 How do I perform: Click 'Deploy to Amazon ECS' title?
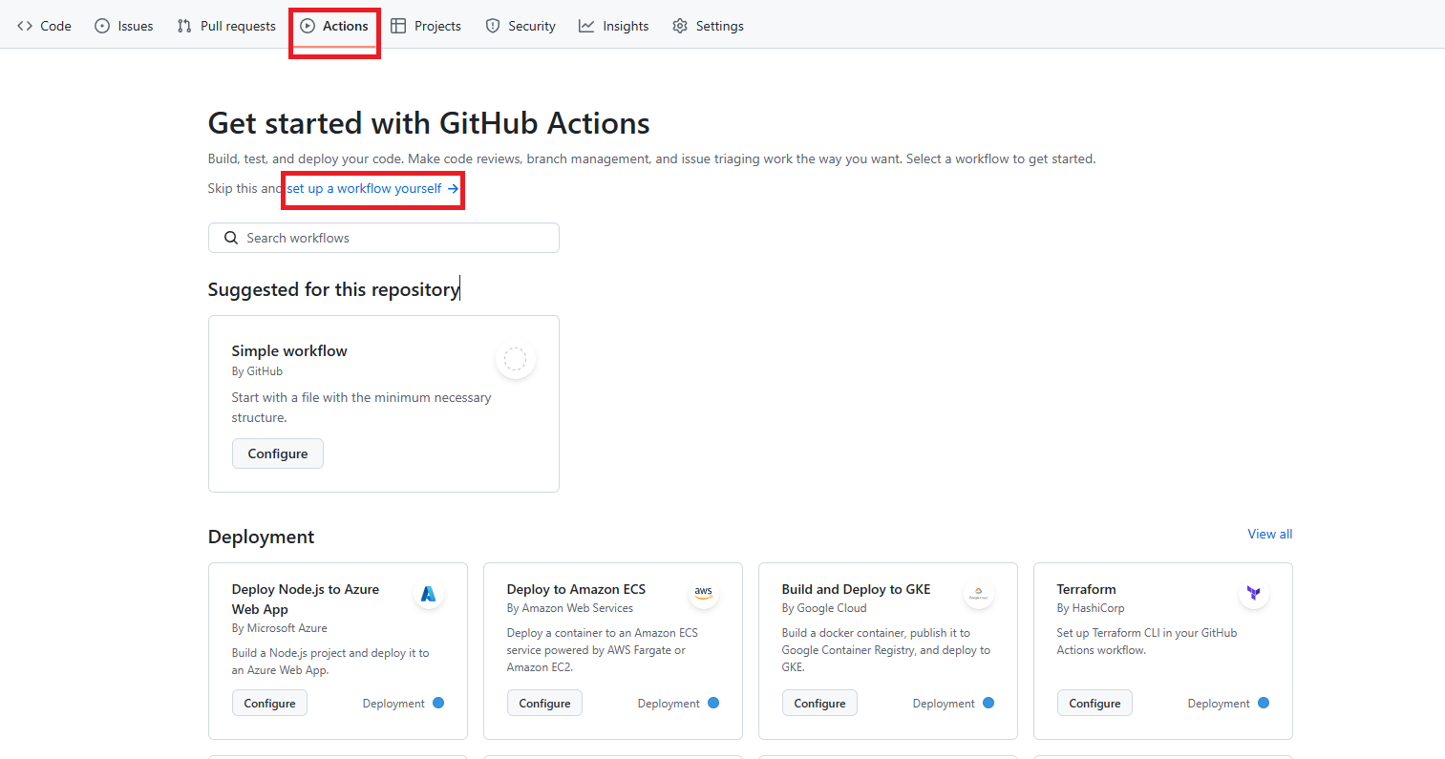[x=576, y=589]
